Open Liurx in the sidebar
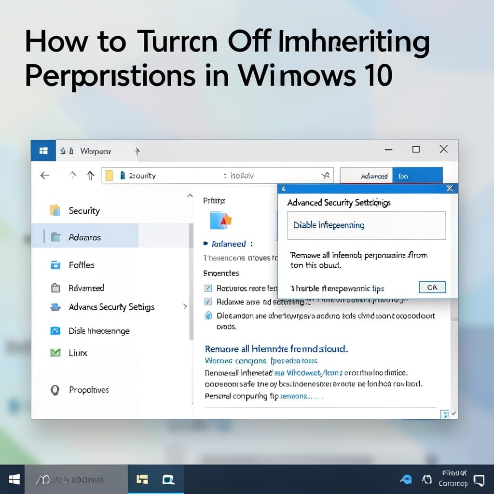Viewport: 494px width, 494px height. coord(78,353)
